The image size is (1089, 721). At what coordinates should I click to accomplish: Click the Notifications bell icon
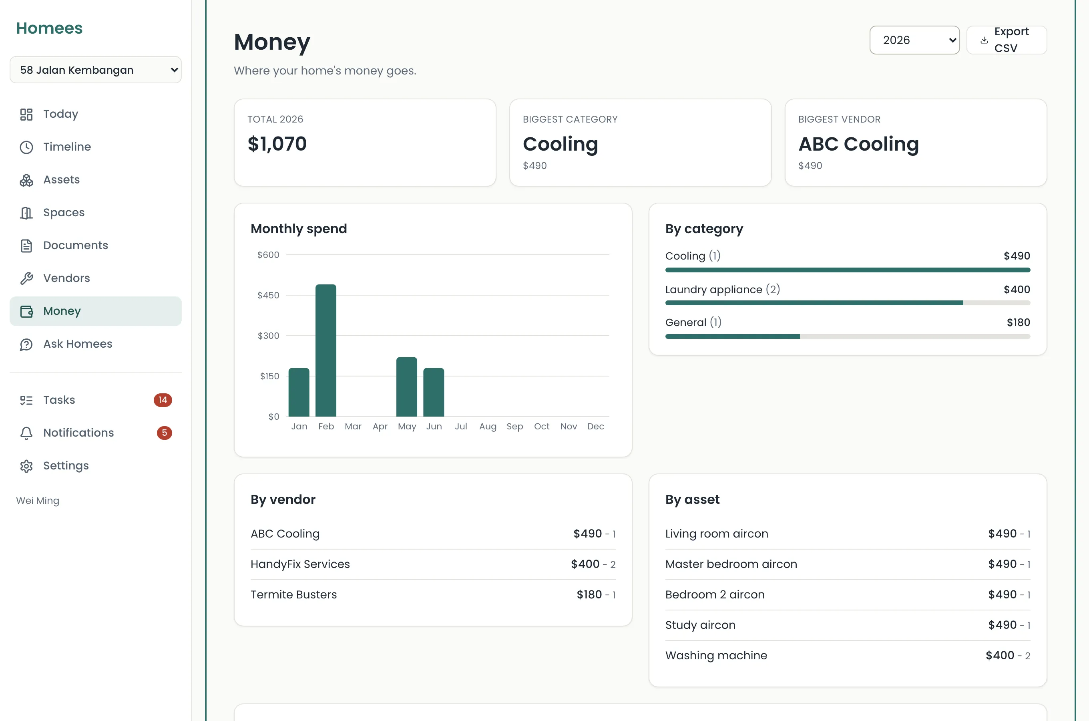pyautogui.click(x=26, y=433)
